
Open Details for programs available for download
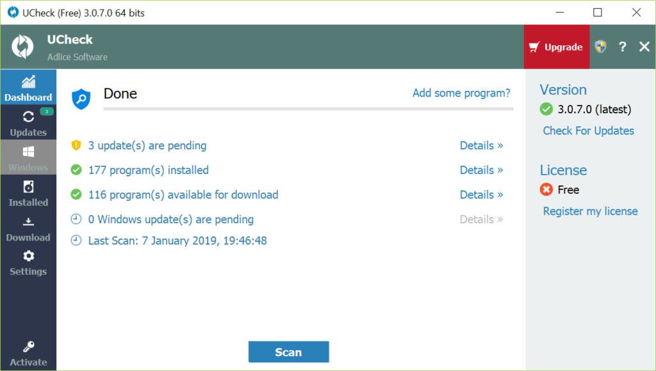(481, 194)
